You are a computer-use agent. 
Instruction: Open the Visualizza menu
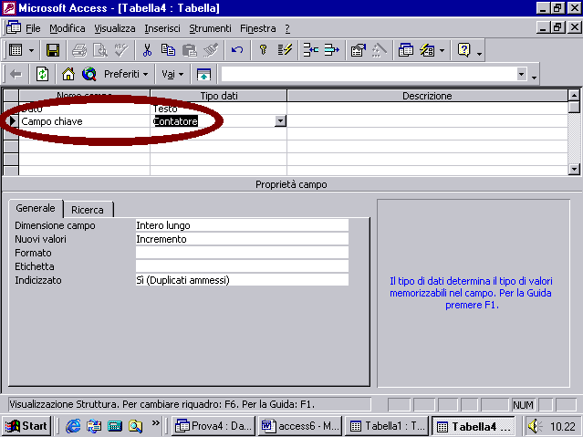[115, 28]
